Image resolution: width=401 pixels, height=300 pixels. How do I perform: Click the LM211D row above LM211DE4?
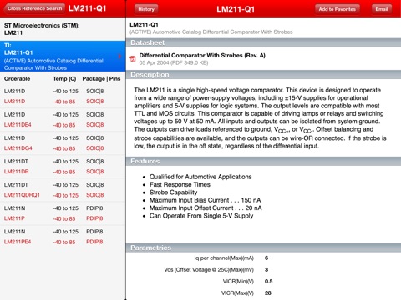pos(63,115)
